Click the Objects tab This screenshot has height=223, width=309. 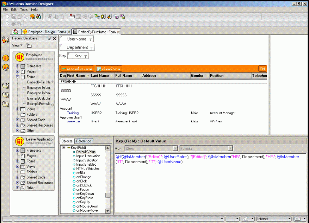tap(67, 141)
